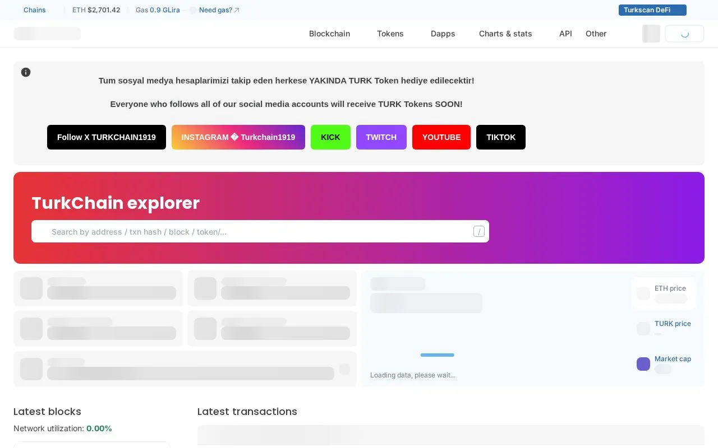Screen dimensions: 718x448
Task: Click the TurkChain explorer heading
Action: tap(116, 203)
